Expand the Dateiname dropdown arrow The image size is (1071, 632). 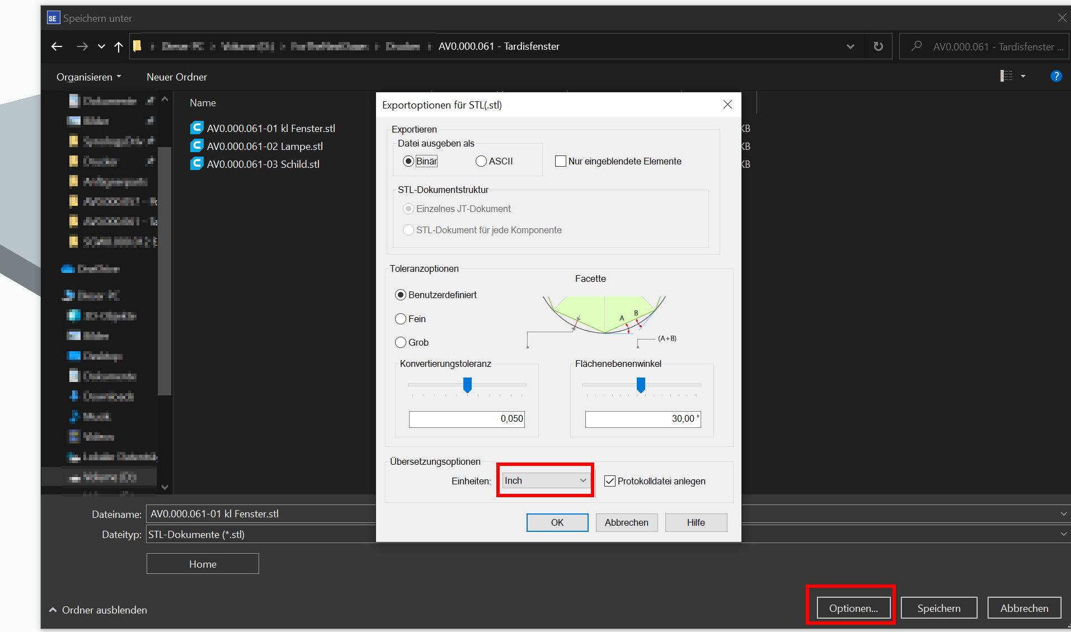coord(1063,514)
